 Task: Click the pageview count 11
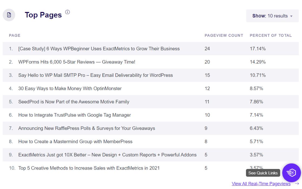[x=207, y=102]
